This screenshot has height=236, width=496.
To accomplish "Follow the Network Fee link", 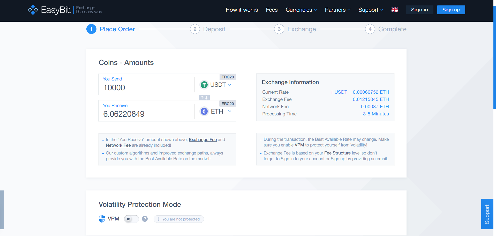I will pos(118,145).
